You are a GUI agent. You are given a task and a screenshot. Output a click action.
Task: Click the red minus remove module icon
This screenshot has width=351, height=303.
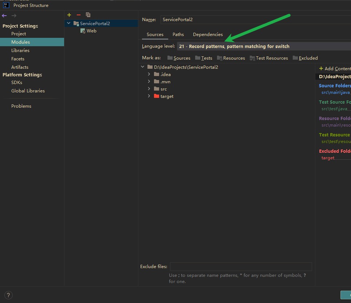point(78,15)
